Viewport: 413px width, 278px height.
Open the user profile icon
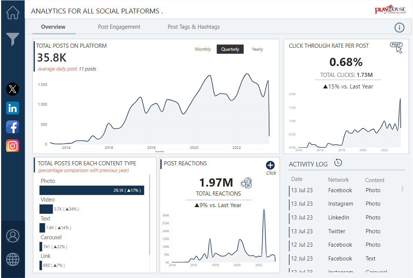pos(13,236)
